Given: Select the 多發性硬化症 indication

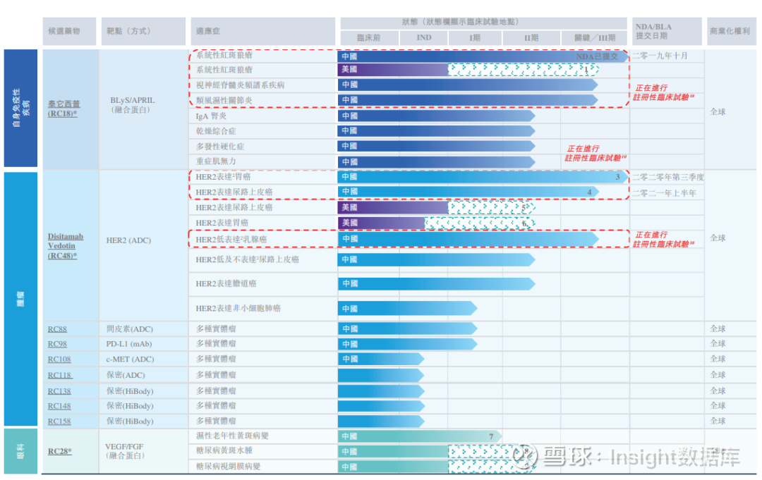Looking at the screenshot, I should pos(220,146).
